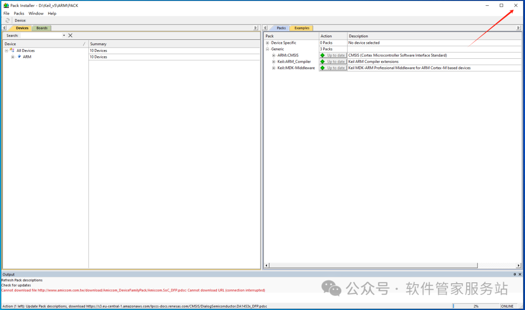Close the Output panel
Viewport: 525px width, 310px height.
(x=520, y=274)
